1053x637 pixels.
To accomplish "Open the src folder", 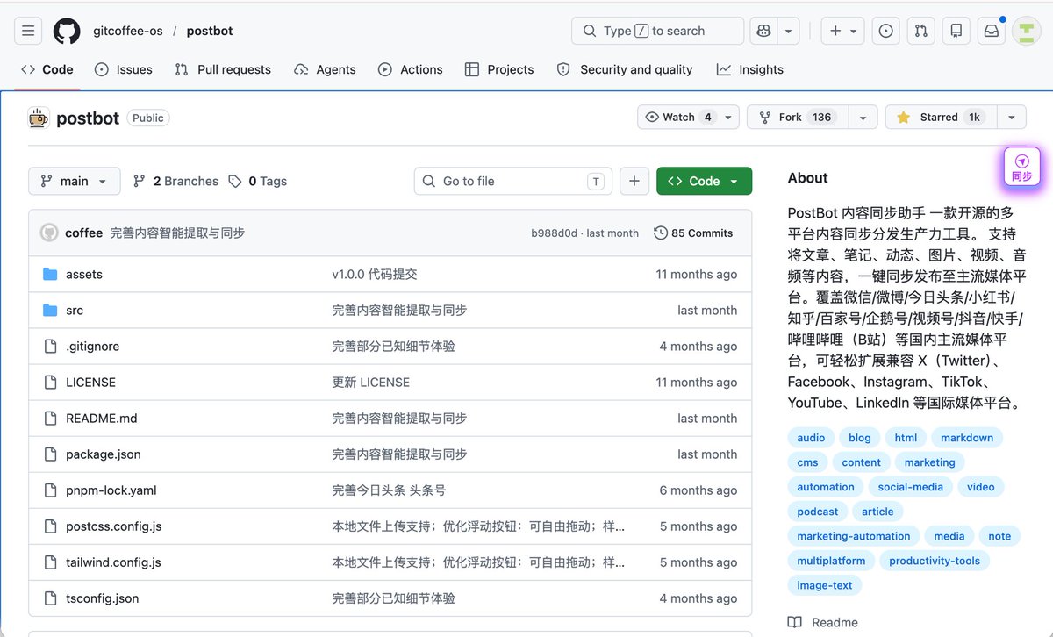I will (75, 310).
